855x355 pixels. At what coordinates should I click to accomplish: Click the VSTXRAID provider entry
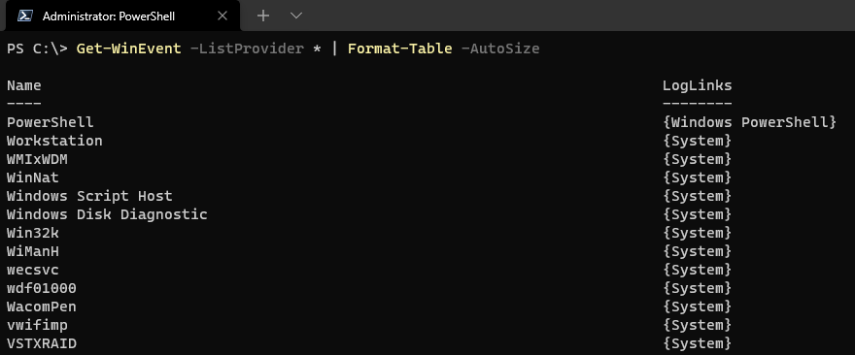[42, 344]
